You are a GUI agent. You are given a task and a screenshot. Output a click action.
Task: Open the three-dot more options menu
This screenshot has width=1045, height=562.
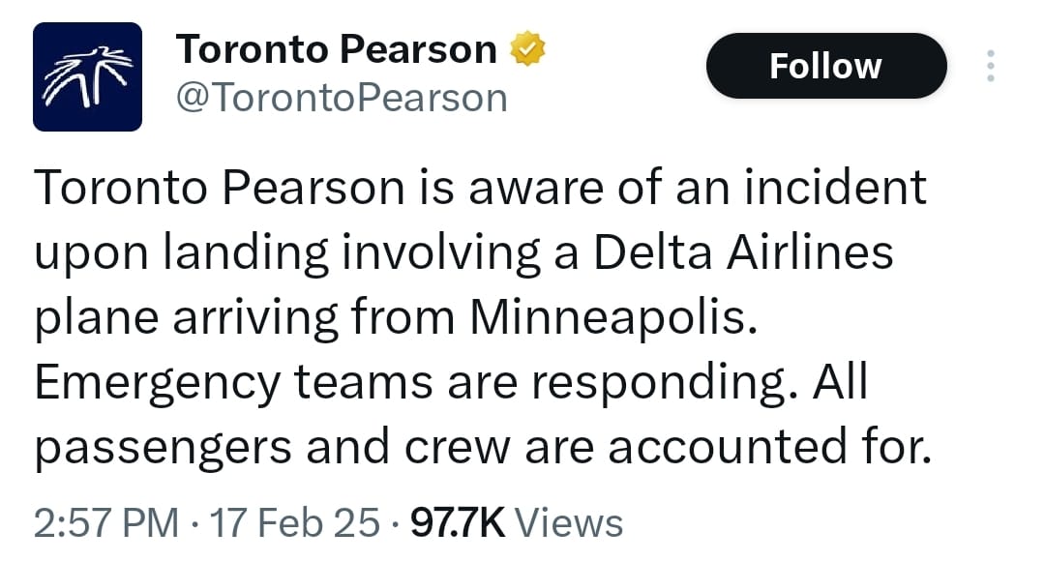click(990, 66)
